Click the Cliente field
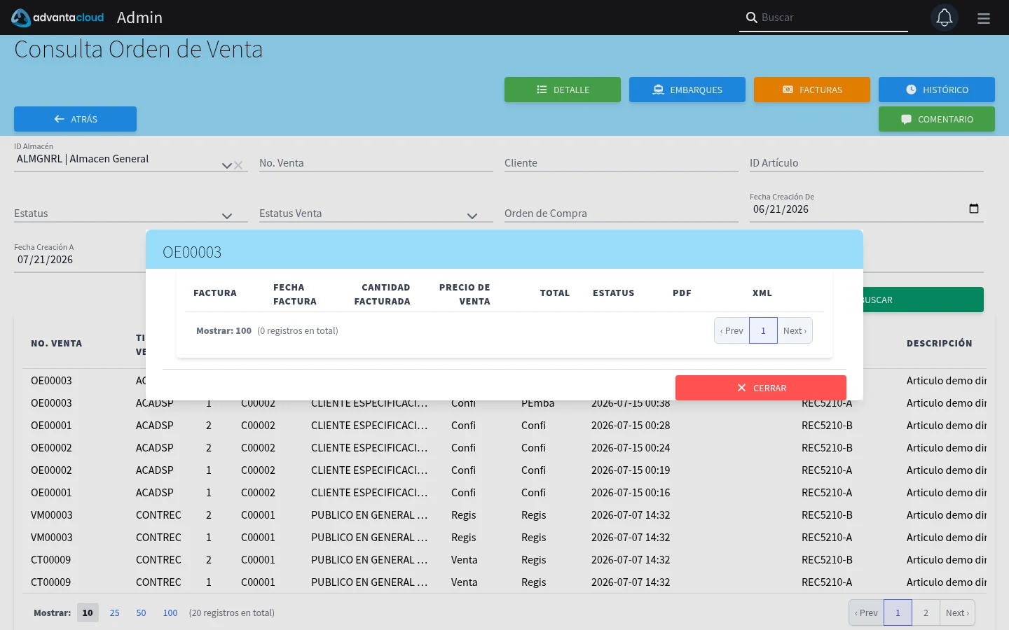The image size is (1009, 630). pyautogui.click(x=622, y=163)
